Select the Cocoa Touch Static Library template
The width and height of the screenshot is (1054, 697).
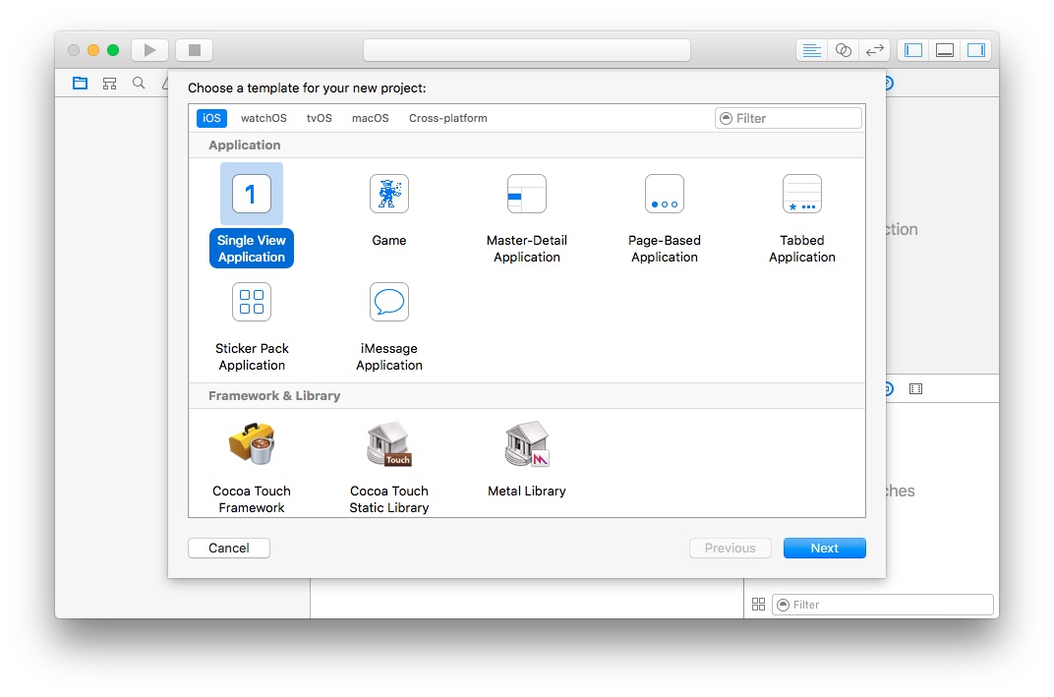point(389,468)
